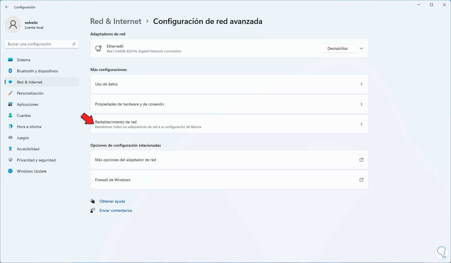Open Propiedades de hardware y de conexión
451x263 pixels.
click(x=229, y=104)
